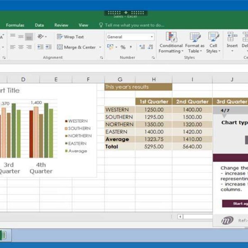This screenshot has width=248, height=248.
Task: Click the horizontal scrollbar left arrow
Action: click(180, 217)
